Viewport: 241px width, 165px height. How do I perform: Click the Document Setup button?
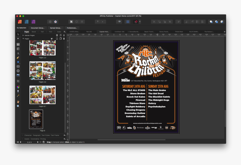pos(38,28)
